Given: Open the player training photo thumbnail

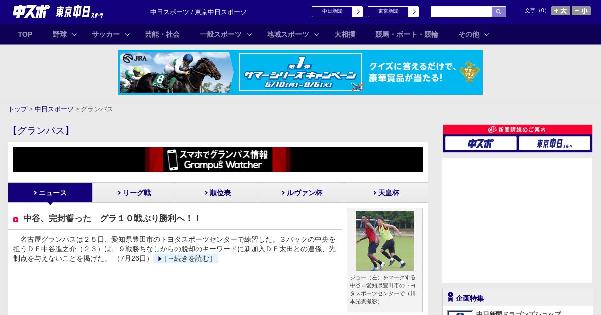Looking at the screenshot, I should [x=385, y=241].
